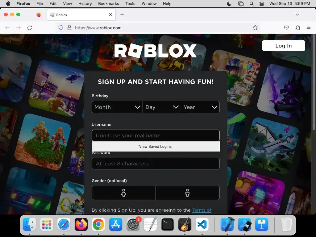Open the History menu
This screenshot has width=316, height=237.
[x=85, y=4]
